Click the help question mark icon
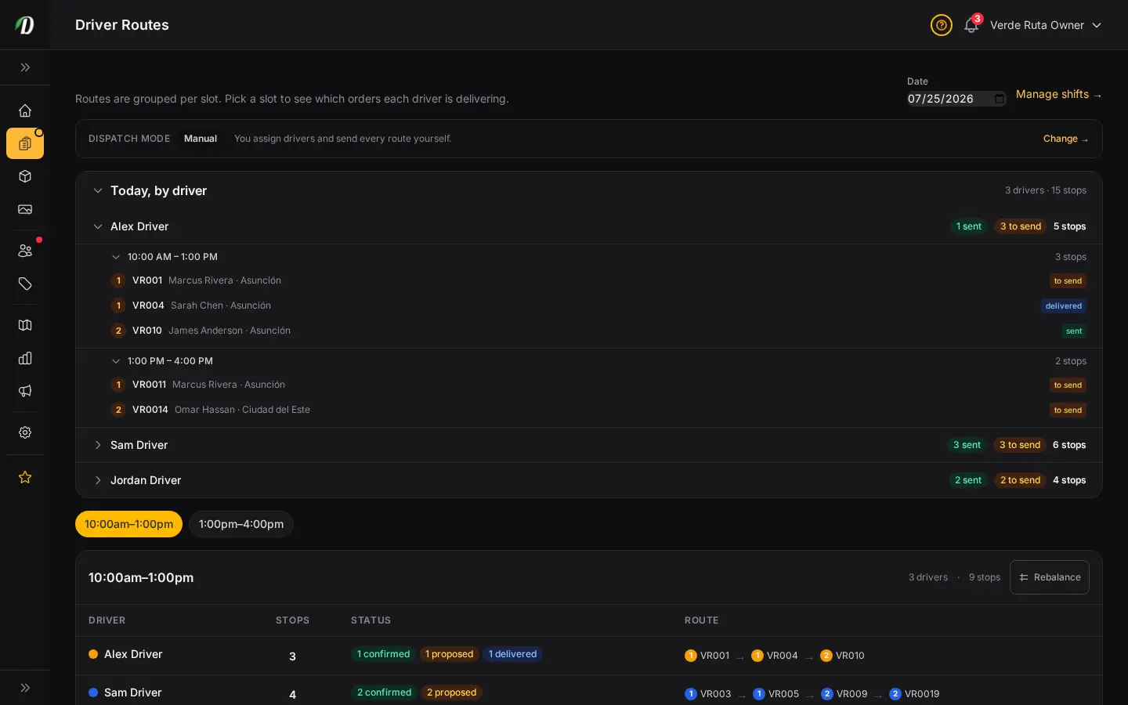The image size is (1128, 705). point(942,25)
